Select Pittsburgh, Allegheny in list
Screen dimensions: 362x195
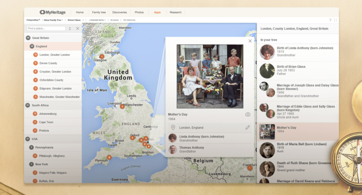(x=53, y=156)
